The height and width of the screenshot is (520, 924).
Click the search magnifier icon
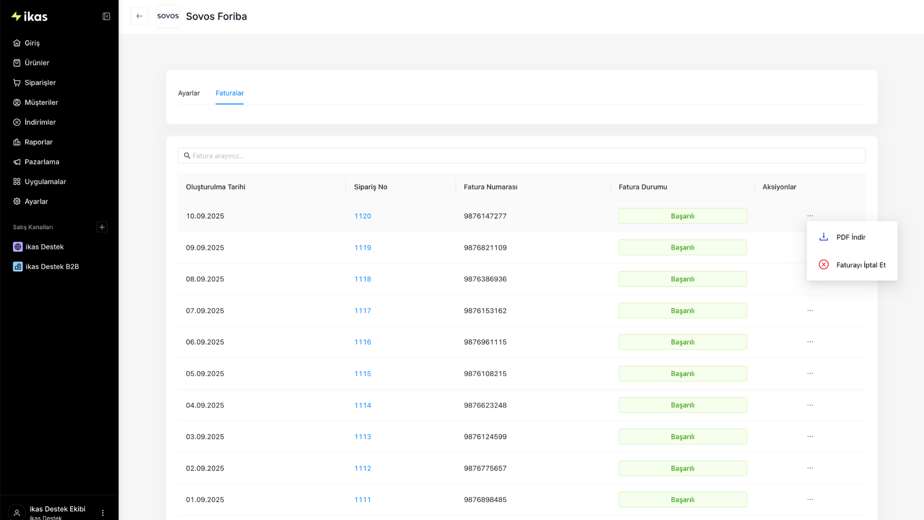[x=187, y=156]
